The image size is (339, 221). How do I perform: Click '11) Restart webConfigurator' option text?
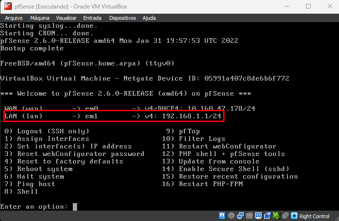point(219,146)
